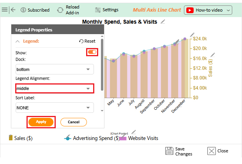
Task: Click the Cancel button
Action: point(73,122)
